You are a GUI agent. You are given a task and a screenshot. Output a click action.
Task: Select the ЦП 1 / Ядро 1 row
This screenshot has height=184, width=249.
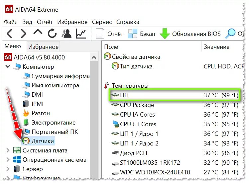click(x=175, y=134)
